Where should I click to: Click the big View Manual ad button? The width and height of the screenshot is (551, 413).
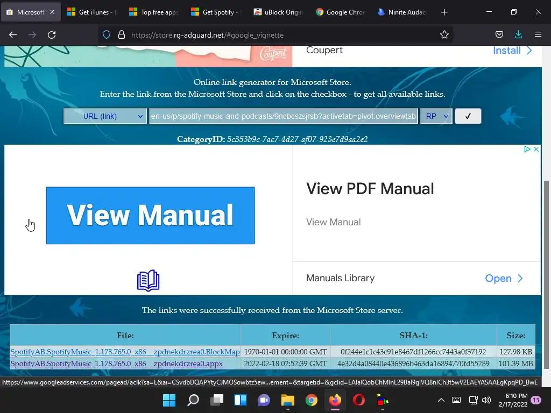tap(151, 215)
